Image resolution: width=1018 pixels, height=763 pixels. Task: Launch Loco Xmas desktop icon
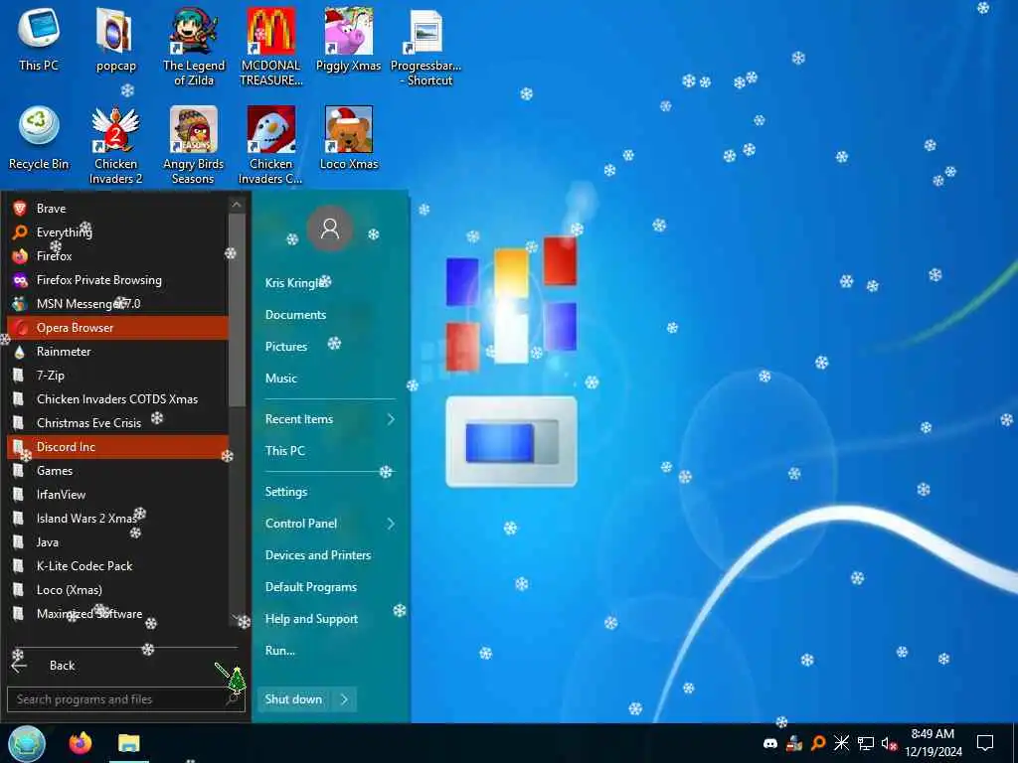point(349,138)
